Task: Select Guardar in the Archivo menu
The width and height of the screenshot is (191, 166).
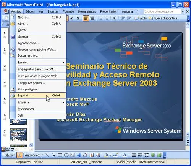Action: pyautogui.click(x=38, y=37)
